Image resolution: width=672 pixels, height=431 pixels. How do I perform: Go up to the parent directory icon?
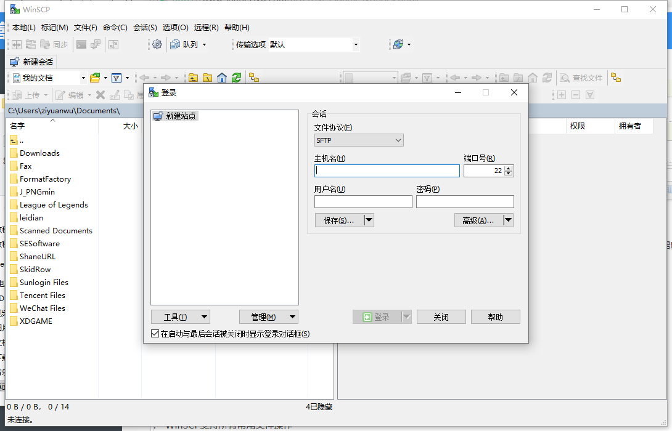193,77
